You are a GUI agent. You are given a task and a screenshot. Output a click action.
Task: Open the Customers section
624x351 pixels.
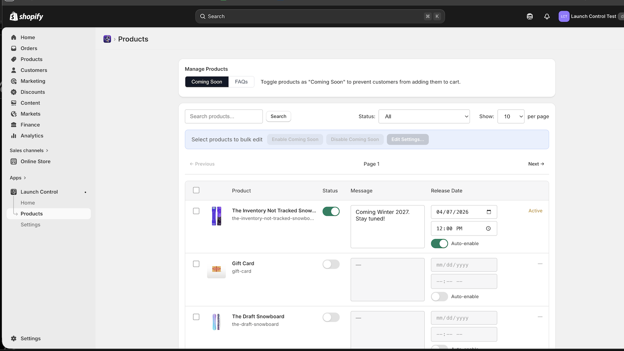tap(34, 70)
